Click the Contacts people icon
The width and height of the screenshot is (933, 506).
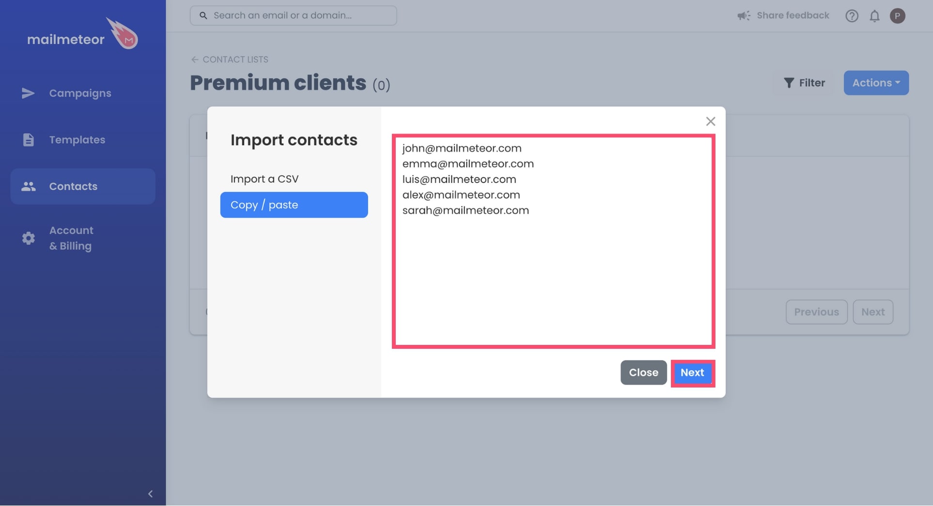pyautogui.click(x=28, y=186)
